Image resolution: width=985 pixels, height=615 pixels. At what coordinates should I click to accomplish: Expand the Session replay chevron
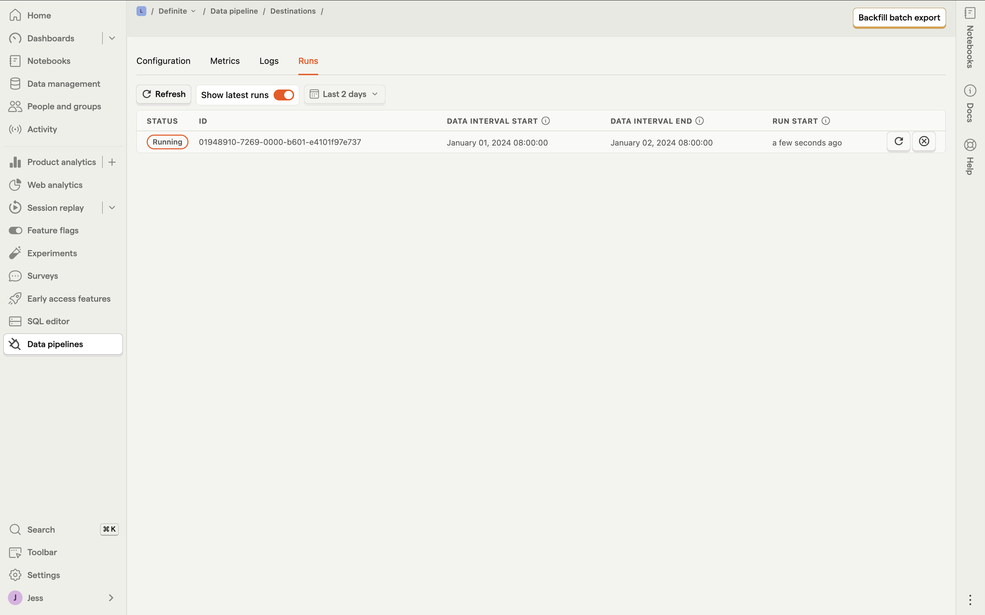[x=112, y=208]
